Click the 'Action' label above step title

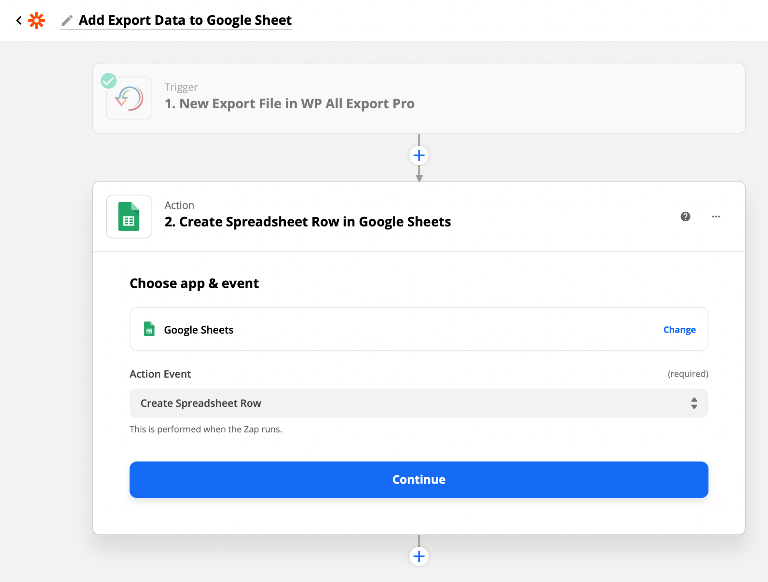(x=179, y=205)
